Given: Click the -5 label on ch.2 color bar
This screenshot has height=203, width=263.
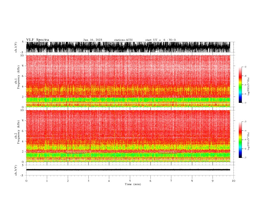Looking at the screenshot, I should pos(245,140).
